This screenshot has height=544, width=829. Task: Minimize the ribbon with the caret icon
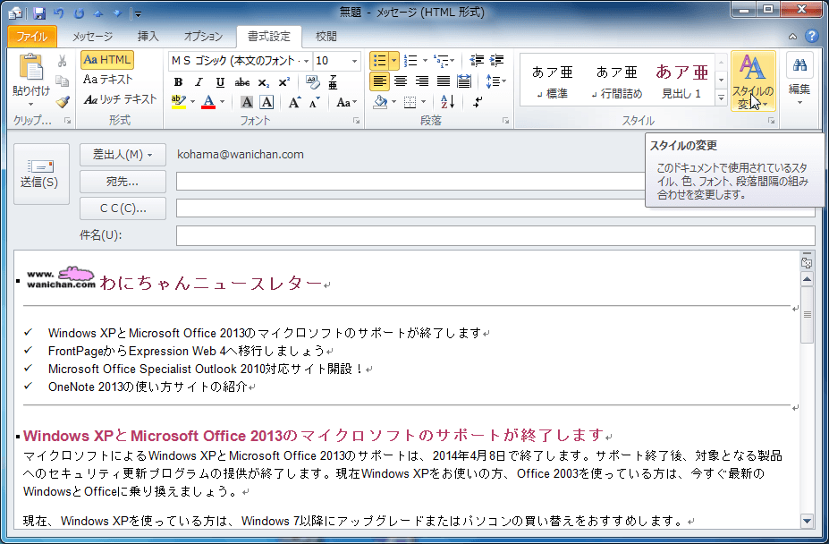(792, 37)
